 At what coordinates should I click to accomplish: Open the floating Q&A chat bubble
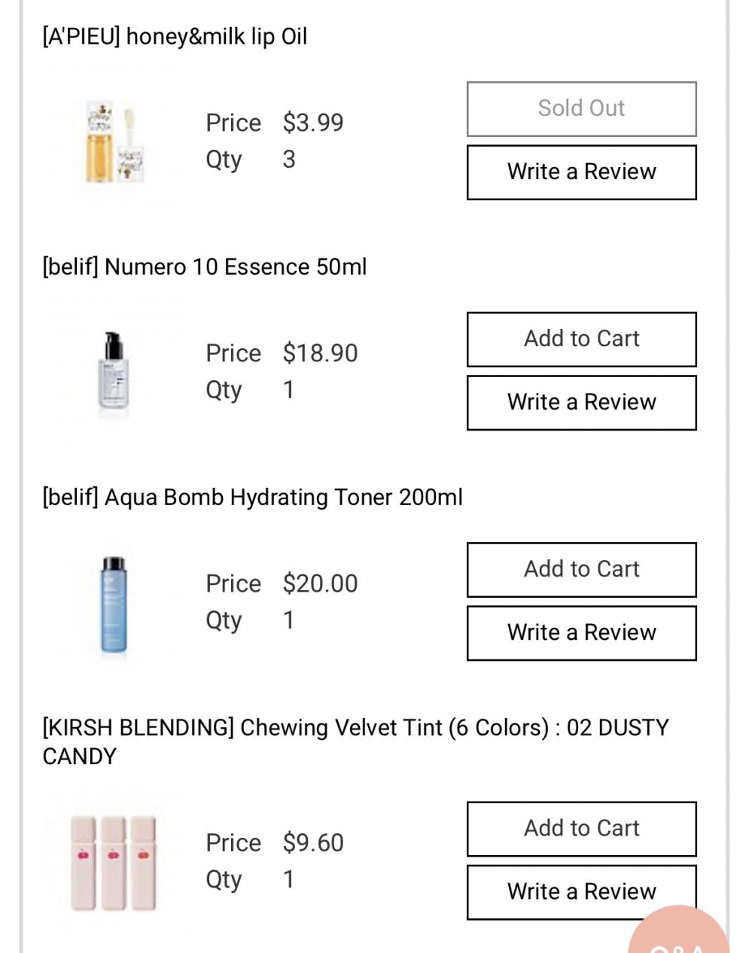[x=680, y=933]
